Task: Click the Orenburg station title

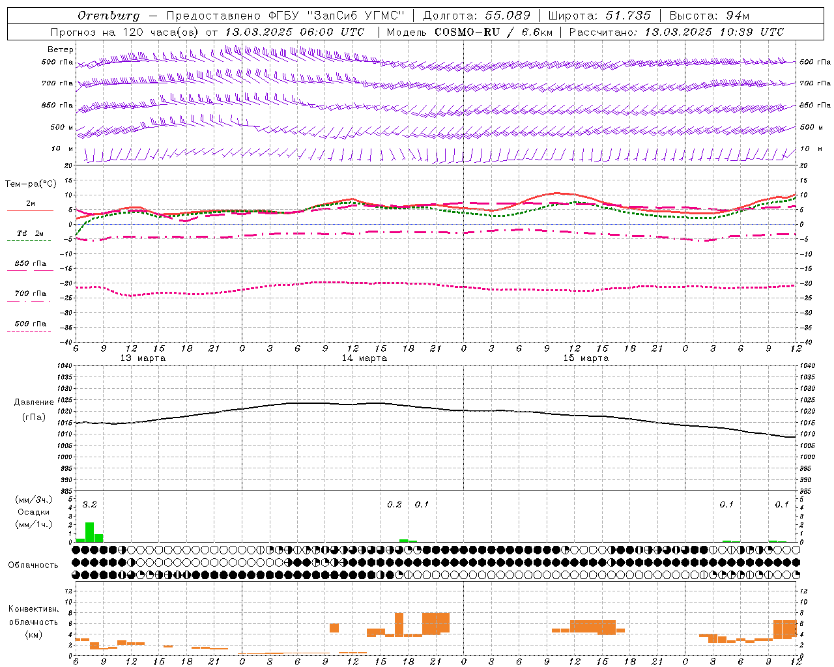Action: [108, 16]
